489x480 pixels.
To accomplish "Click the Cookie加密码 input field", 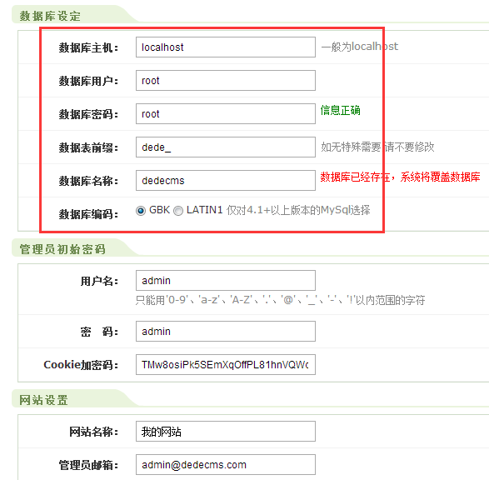I will click(x=226, y=365).
